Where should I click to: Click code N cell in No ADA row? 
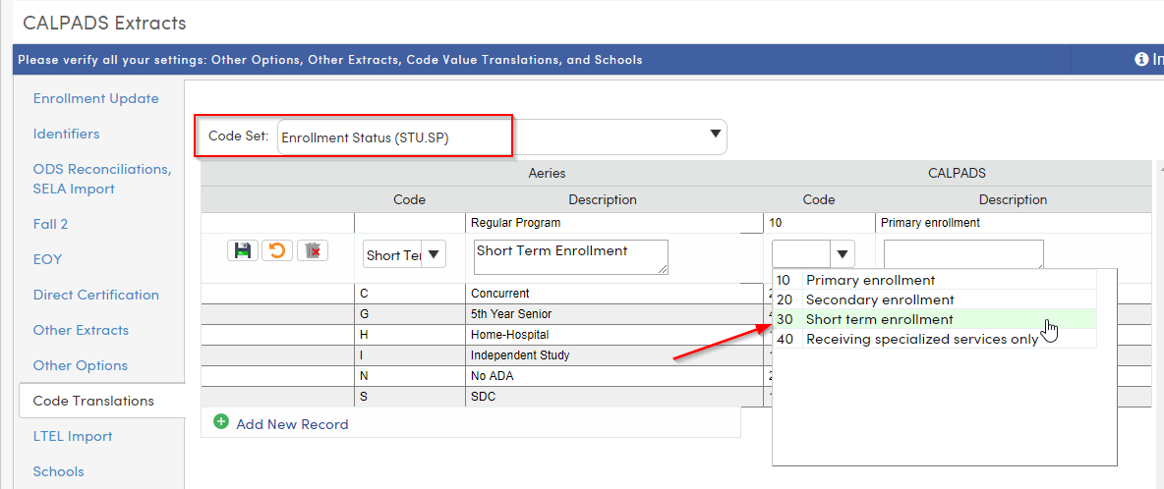click(410, 376)
